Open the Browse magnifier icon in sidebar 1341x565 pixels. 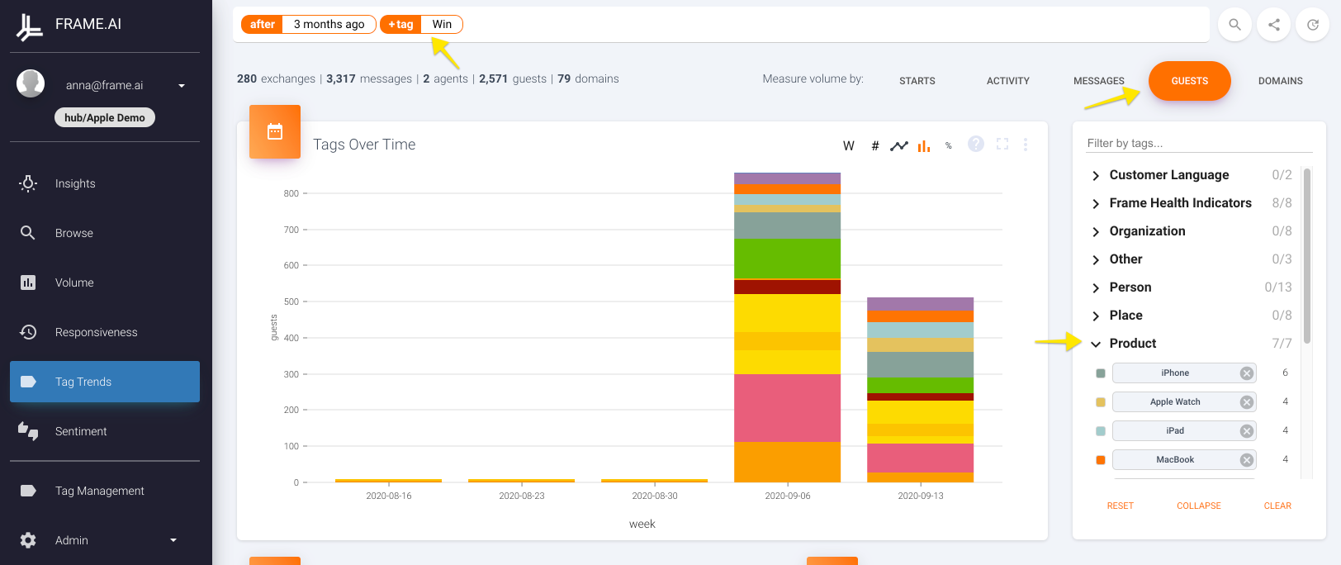pos(28,233)
